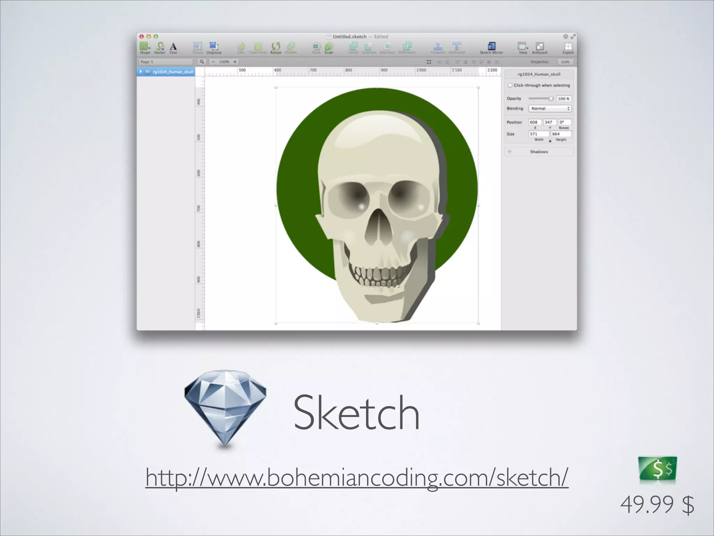
Task: Select the rg1024_Human_skull layer row
Action: click(166, 72)
